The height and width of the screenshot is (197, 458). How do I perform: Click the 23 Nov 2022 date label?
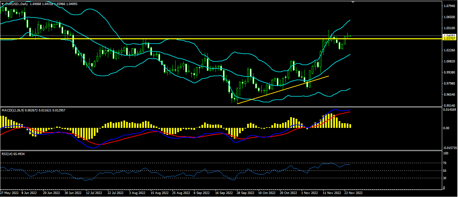[x=353, y=193]
